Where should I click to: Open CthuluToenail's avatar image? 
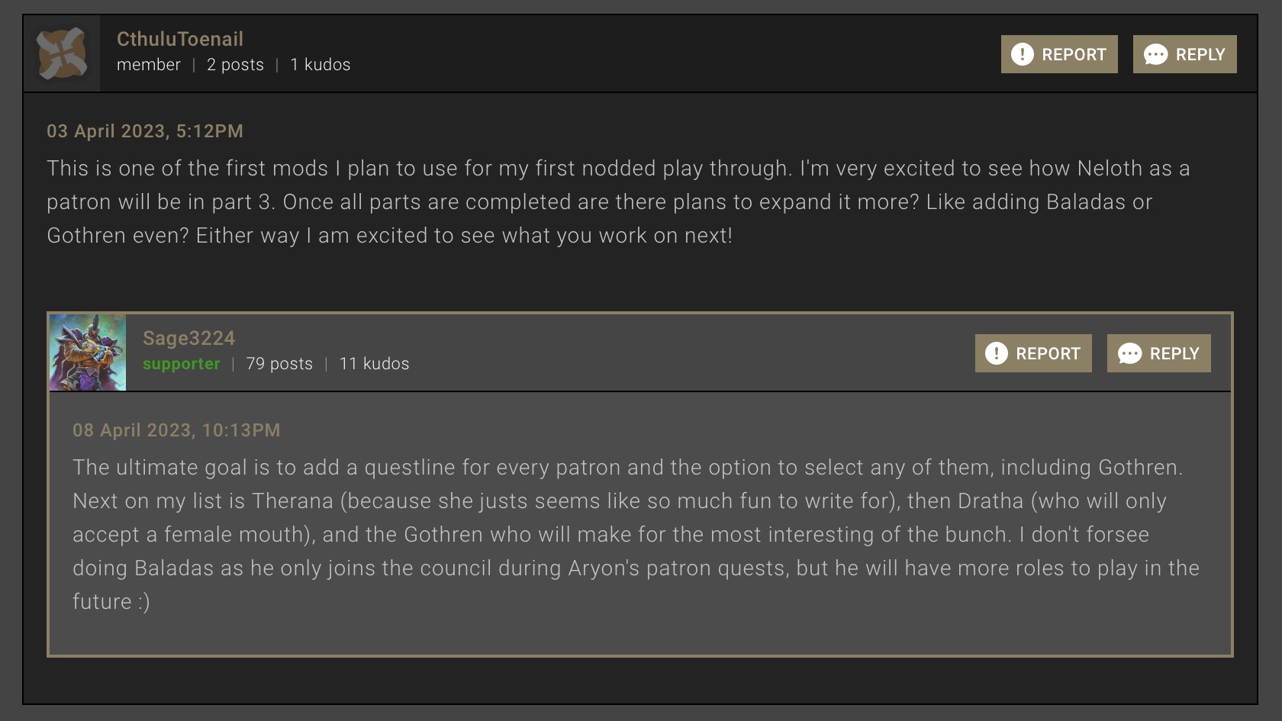62,53
